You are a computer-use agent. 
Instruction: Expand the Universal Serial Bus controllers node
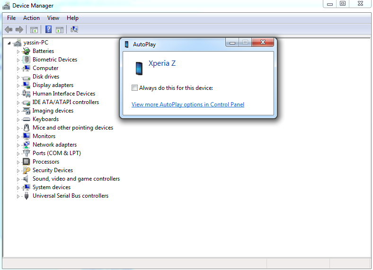pyautogui.click(x=18, y=196)
